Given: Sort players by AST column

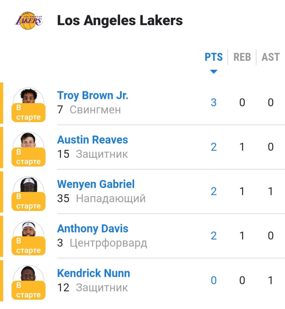Looking at the screenshot, I should pyautogui.click(x=270, y=57).
